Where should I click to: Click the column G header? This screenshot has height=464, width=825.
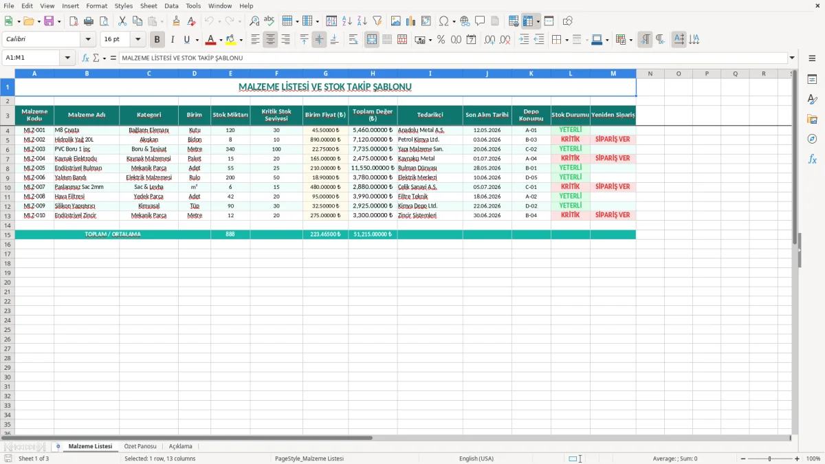[325, 74]
